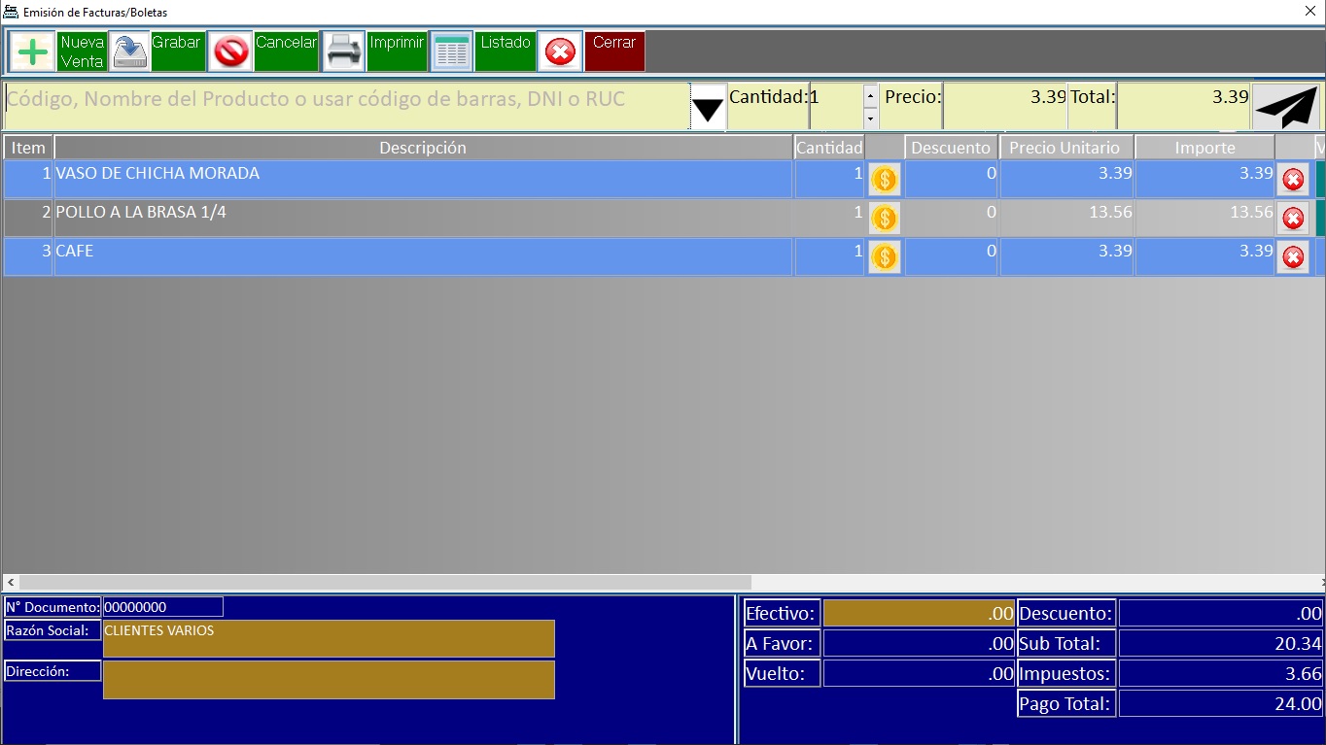Focus the product code search field
The width and height of the screenshot is (1326, 745).
pyautogui.click(x=347, y=106)
